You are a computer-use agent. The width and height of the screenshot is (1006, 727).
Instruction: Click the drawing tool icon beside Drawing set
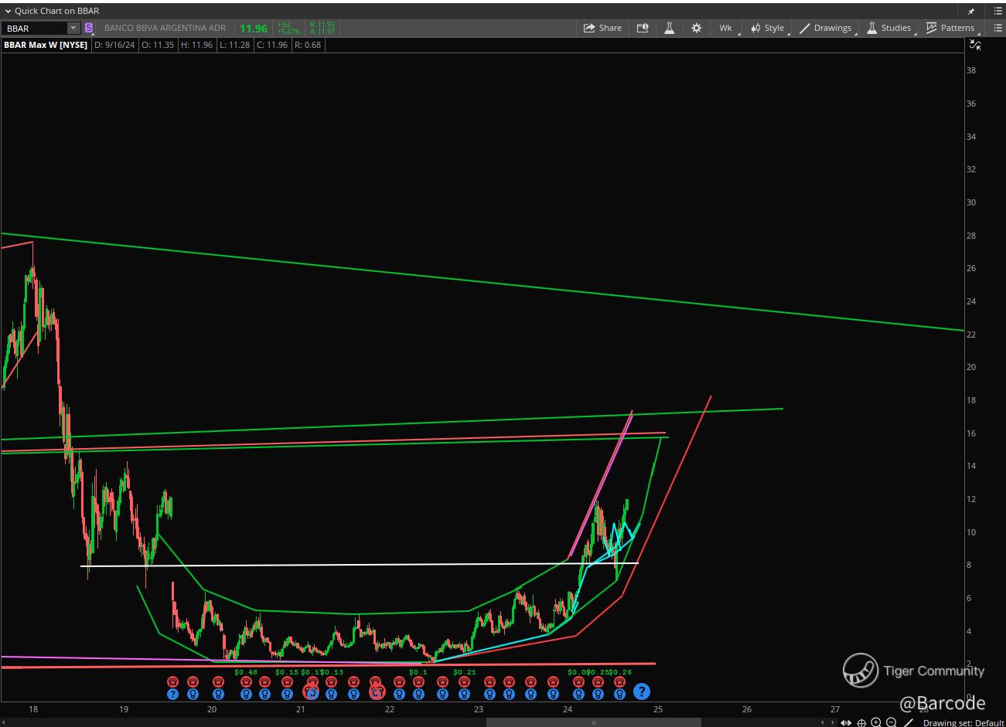click(x=909, y=722)
